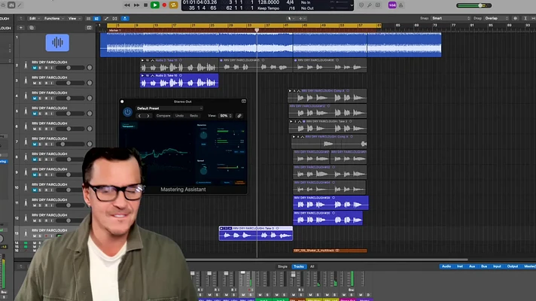Viewport: 536px width, 301px height.
Task: Open the View 50% size dropdown
Action: coord(226,116)
